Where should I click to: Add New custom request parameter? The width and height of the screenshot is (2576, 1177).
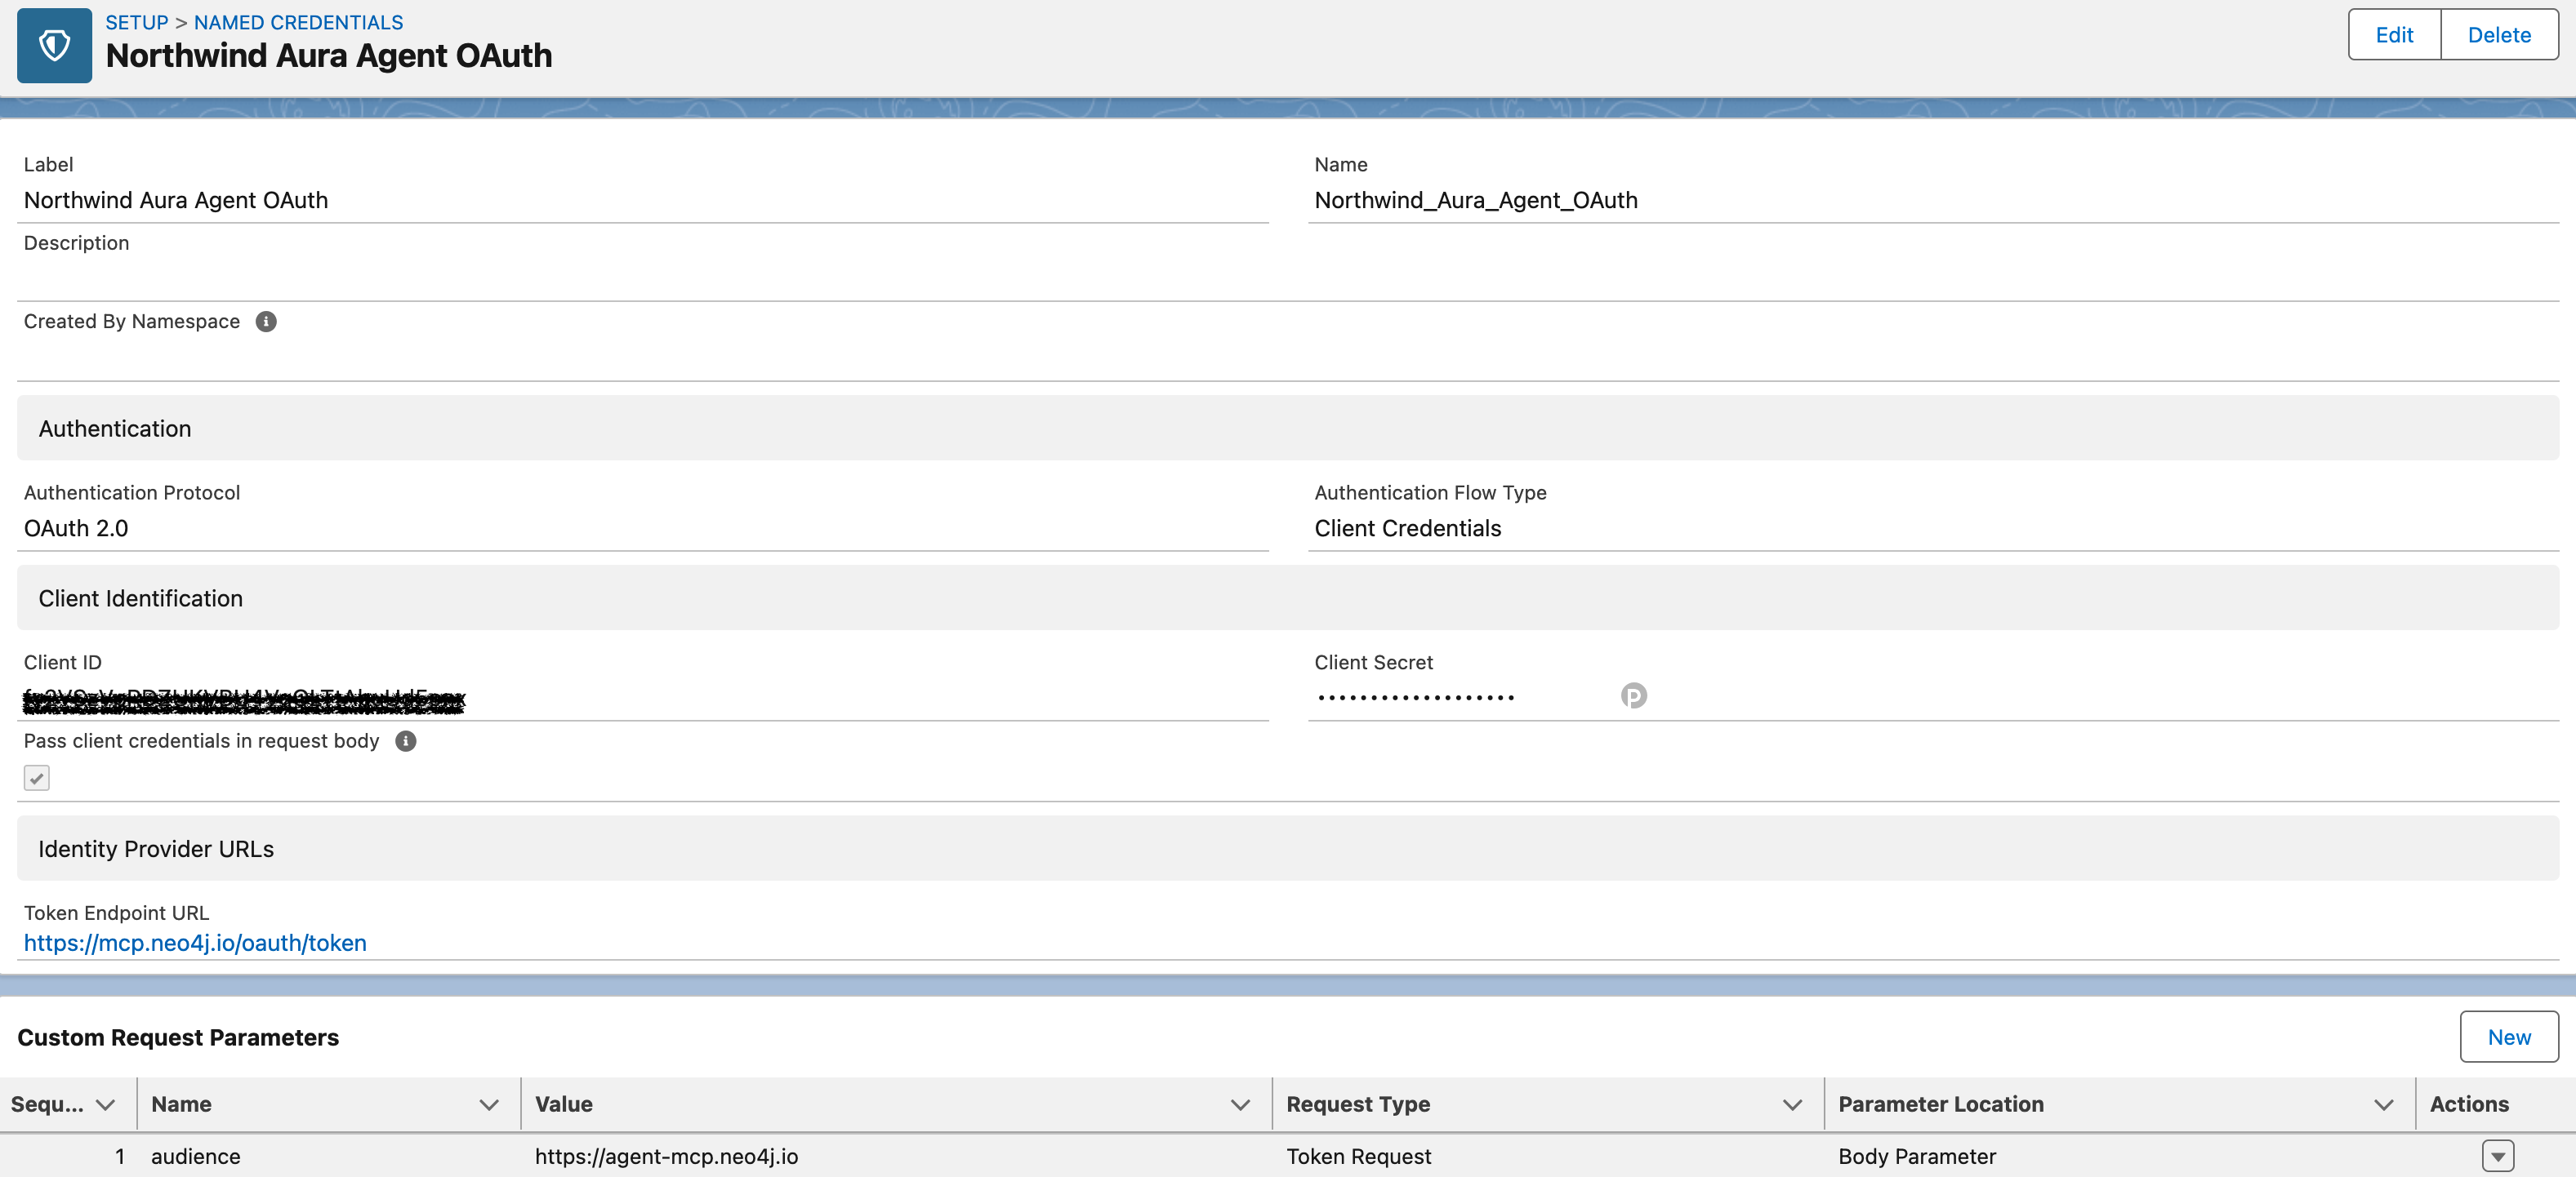(2509, 1037)
